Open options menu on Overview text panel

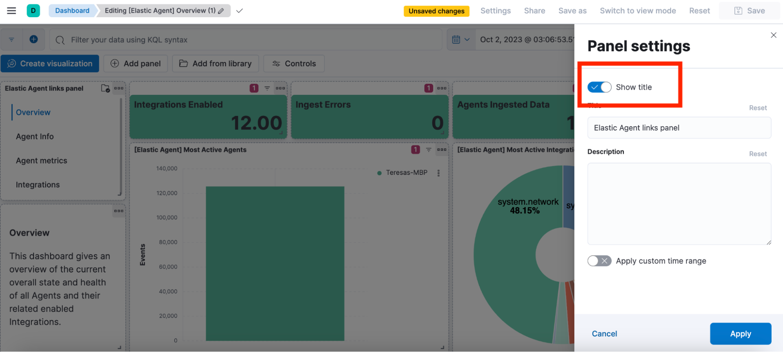tap(119, 211)
